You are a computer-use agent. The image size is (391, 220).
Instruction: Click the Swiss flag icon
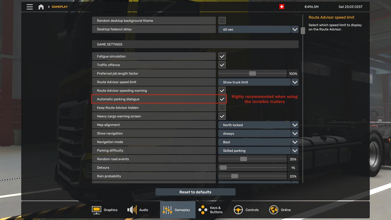point(282,7)
